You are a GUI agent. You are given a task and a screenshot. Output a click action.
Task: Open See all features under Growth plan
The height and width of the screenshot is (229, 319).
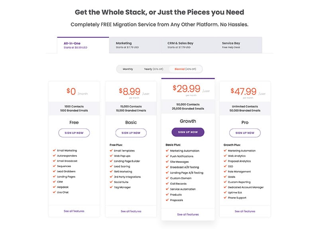(188, 214)
